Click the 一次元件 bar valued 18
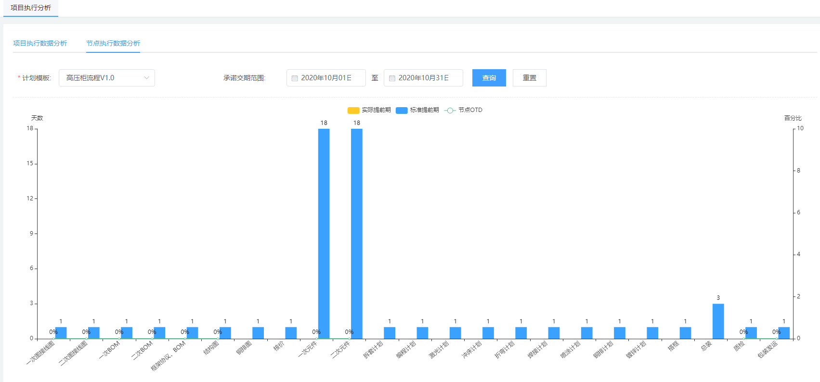The width and height of the screenshot is (820, 382). [324, 233]
